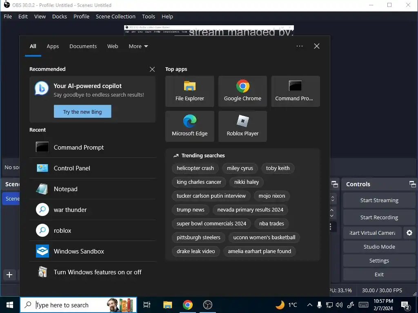418x313 pixels.
Task: Launch Google Chrome tile in Top apps
Action: point(242,91)
